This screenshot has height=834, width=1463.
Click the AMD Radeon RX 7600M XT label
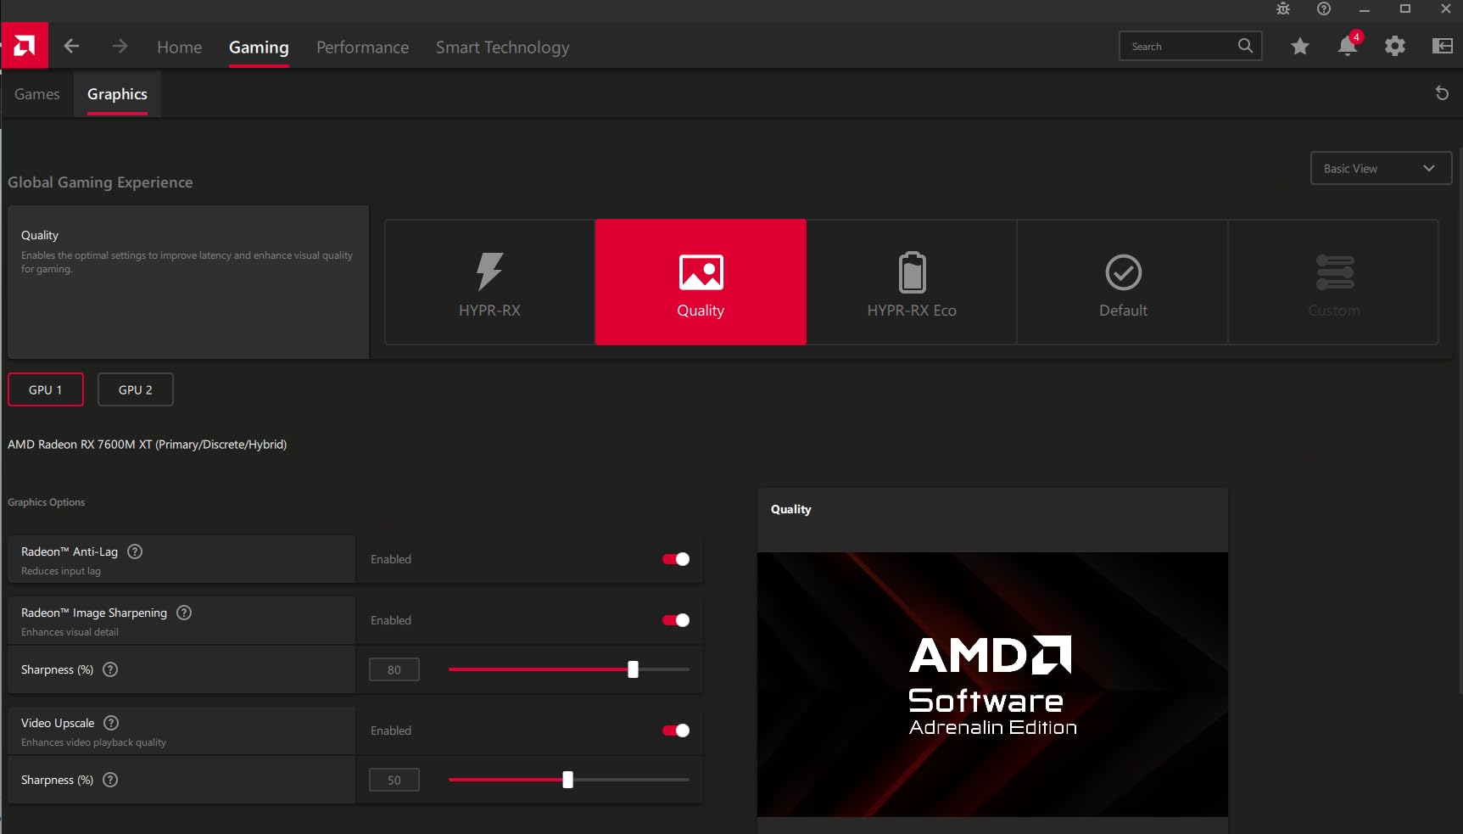point(148,445)
